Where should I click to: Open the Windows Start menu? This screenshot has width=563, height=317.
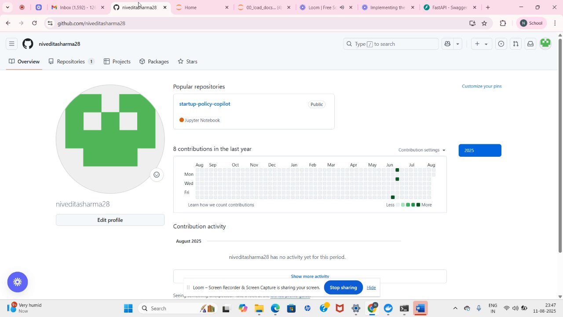pyautogui.click(x=128, y=309)
